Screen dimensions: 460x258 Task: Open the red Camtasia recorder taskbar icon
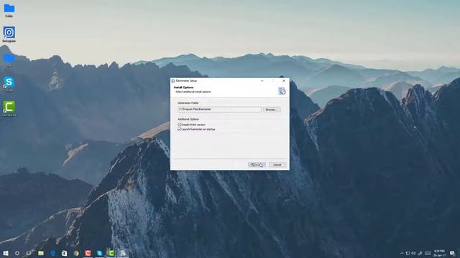[x=88, y=253]
